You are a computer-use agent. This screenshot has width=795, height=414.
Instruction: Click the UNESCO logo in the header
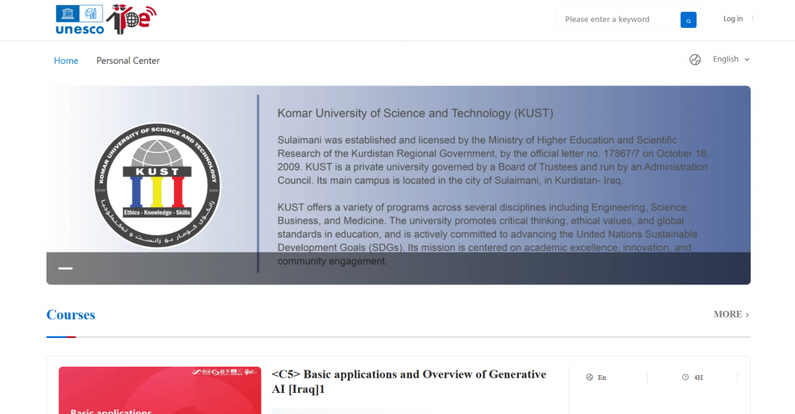pos(80,19)
